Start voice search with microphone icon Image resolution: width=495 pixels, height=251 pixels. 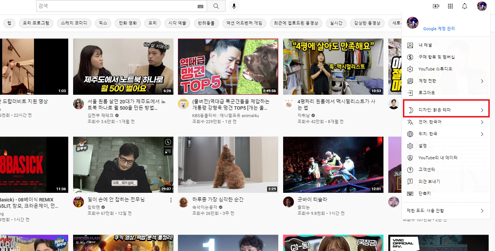point(234,6)
